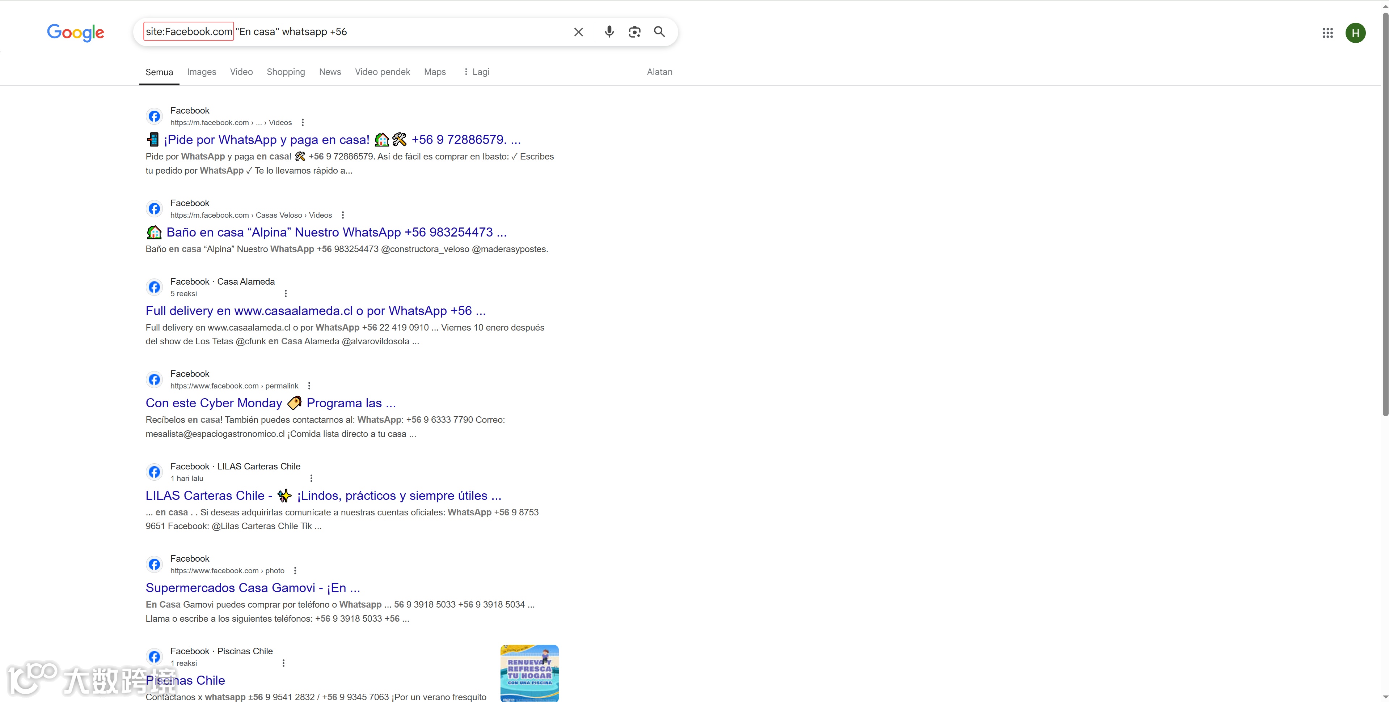The height and width of the screenshot is (702, 1389).
Task: Open options menu for Casas Veloso result
Action: pyautogui.click(x=342, y=215)
